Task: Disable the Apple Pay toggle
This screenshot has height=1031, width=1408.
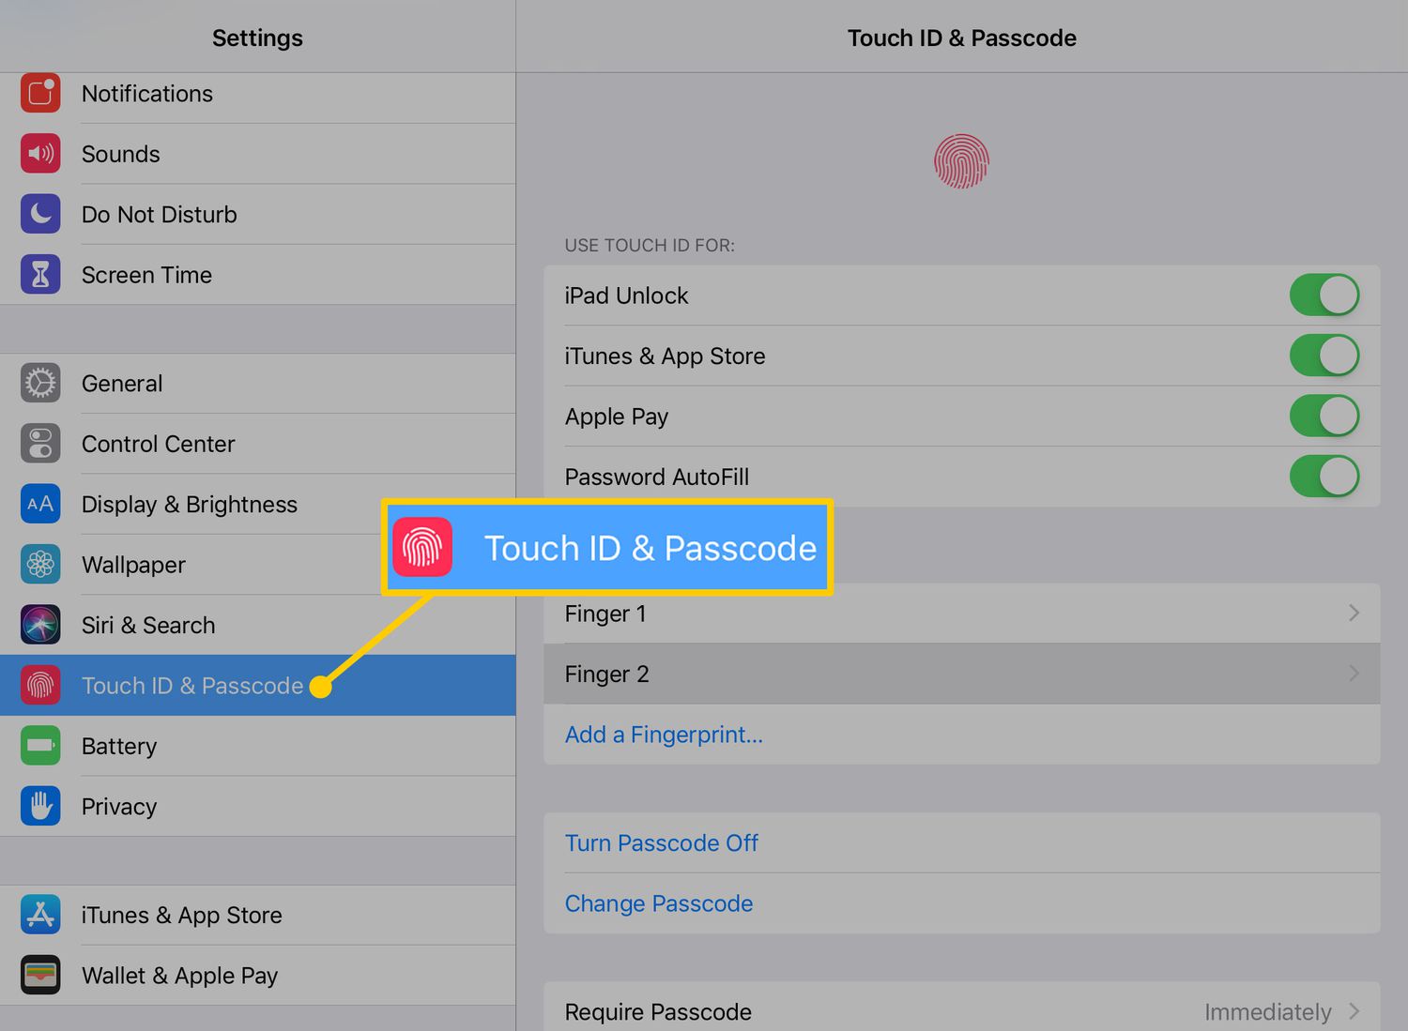Action: [x=1324, y=416]
